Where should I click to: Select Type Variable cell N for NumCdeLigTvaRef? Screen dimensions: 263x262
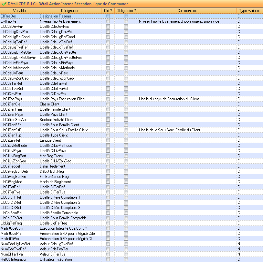(249, 244)
